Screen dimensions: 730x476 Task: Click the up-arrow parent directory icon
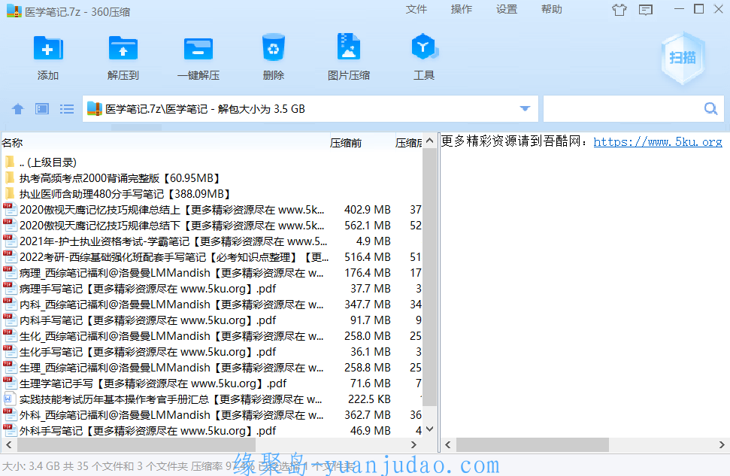pyautogui.click(x=18, y=109)
